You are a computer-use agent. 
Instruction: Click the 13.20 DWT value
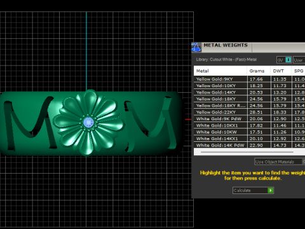(x=280, y=92)
